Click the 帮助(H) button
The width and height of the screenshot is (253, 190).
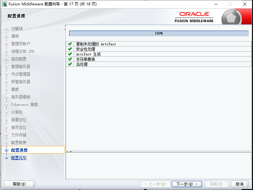[x=19, y=184]
